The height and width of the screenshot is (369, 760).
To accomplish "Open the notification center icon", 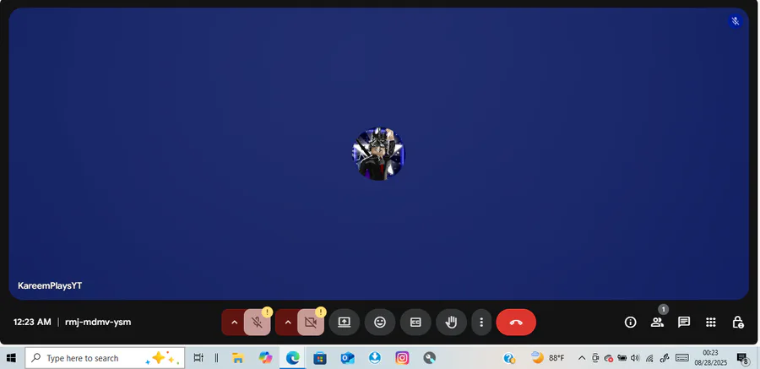I will [742, 358].
